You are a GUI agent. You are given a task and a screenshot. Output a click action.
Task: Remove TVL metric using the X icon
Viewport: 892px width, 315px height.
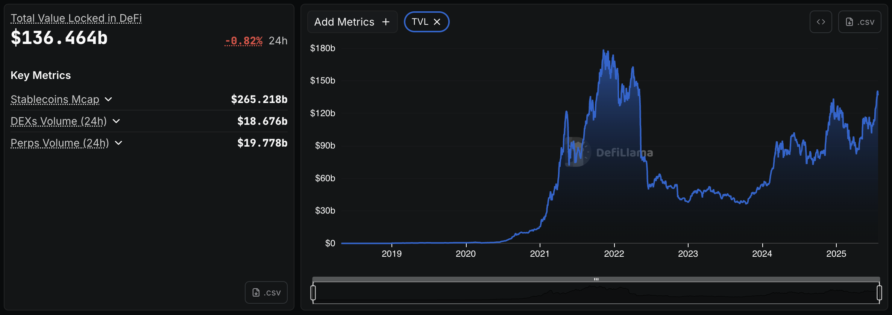tap(437, 22)
